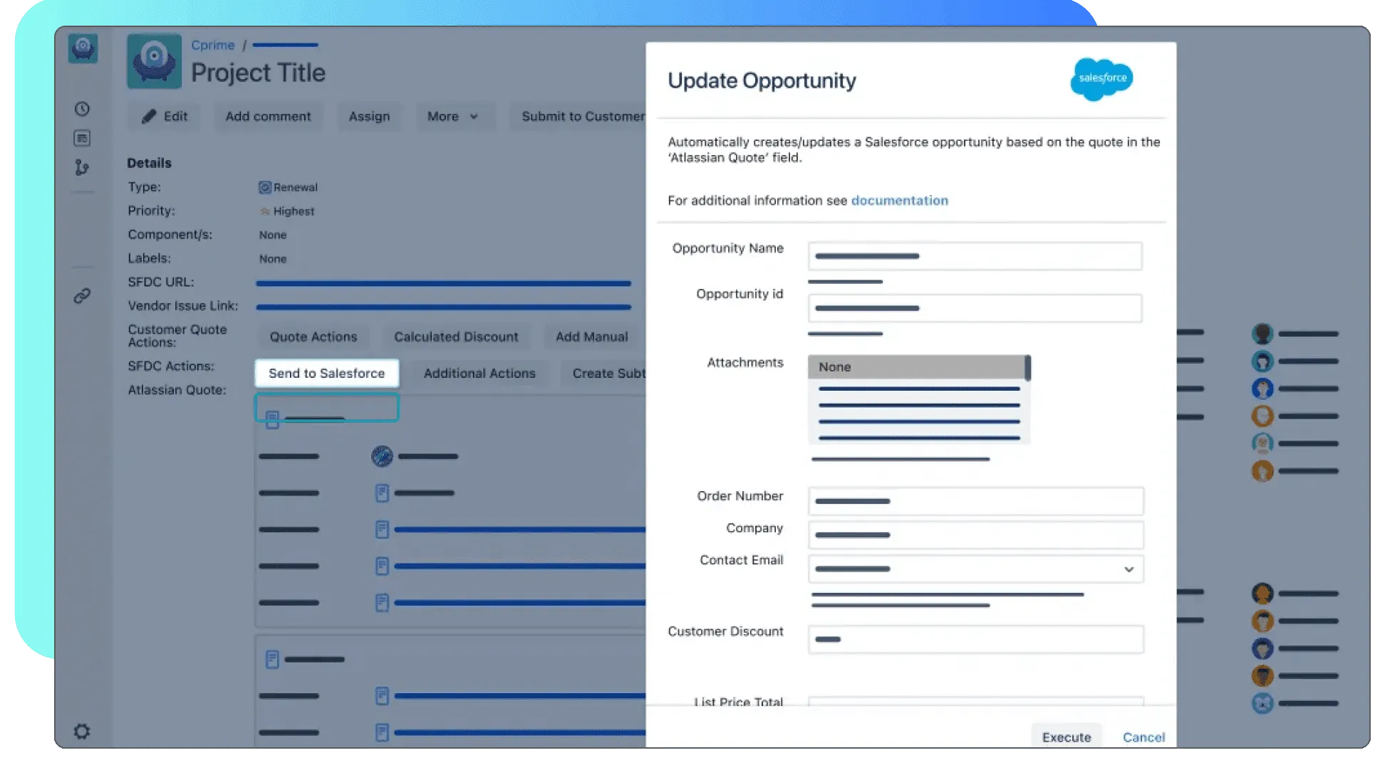Screen dimensions: 1385x780
Task: Click the Opportunity Name input field
Action: (975, 256)
